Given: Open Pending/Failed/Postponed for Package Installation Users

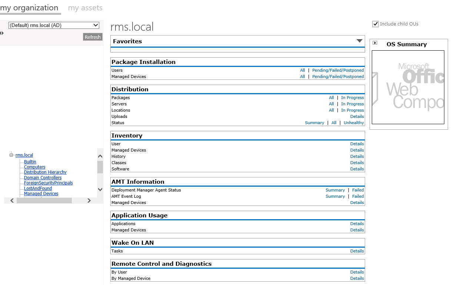Looking at the screenshot, I should tap(338, 70).
